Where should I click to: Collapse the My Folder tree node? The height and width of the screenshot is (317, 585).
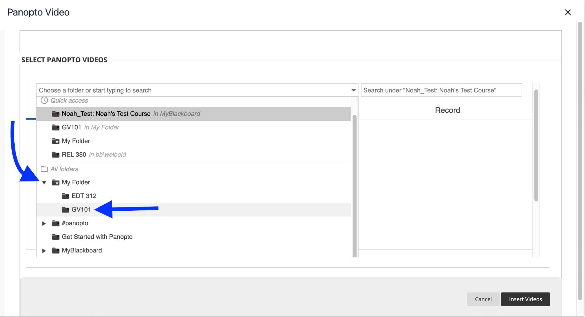(44, 183)
